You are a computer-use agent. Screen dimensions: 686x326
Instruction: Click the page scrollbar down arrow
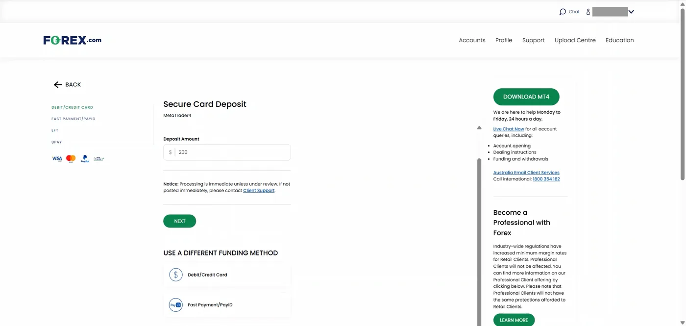[x=683, y=323]
